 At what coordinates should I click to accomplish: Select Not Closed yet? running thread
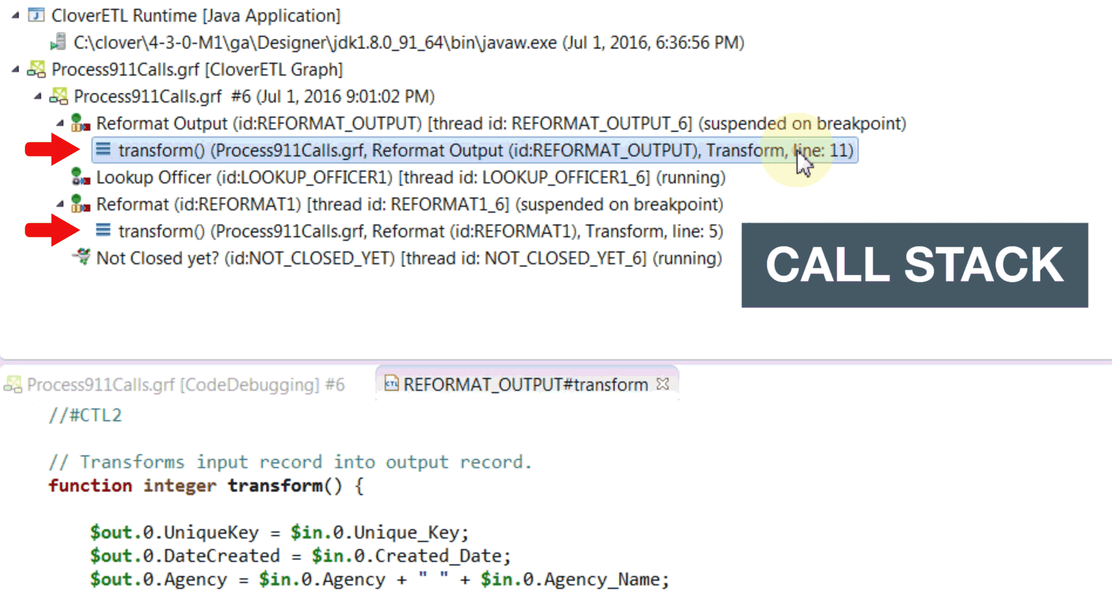(409, 258)
